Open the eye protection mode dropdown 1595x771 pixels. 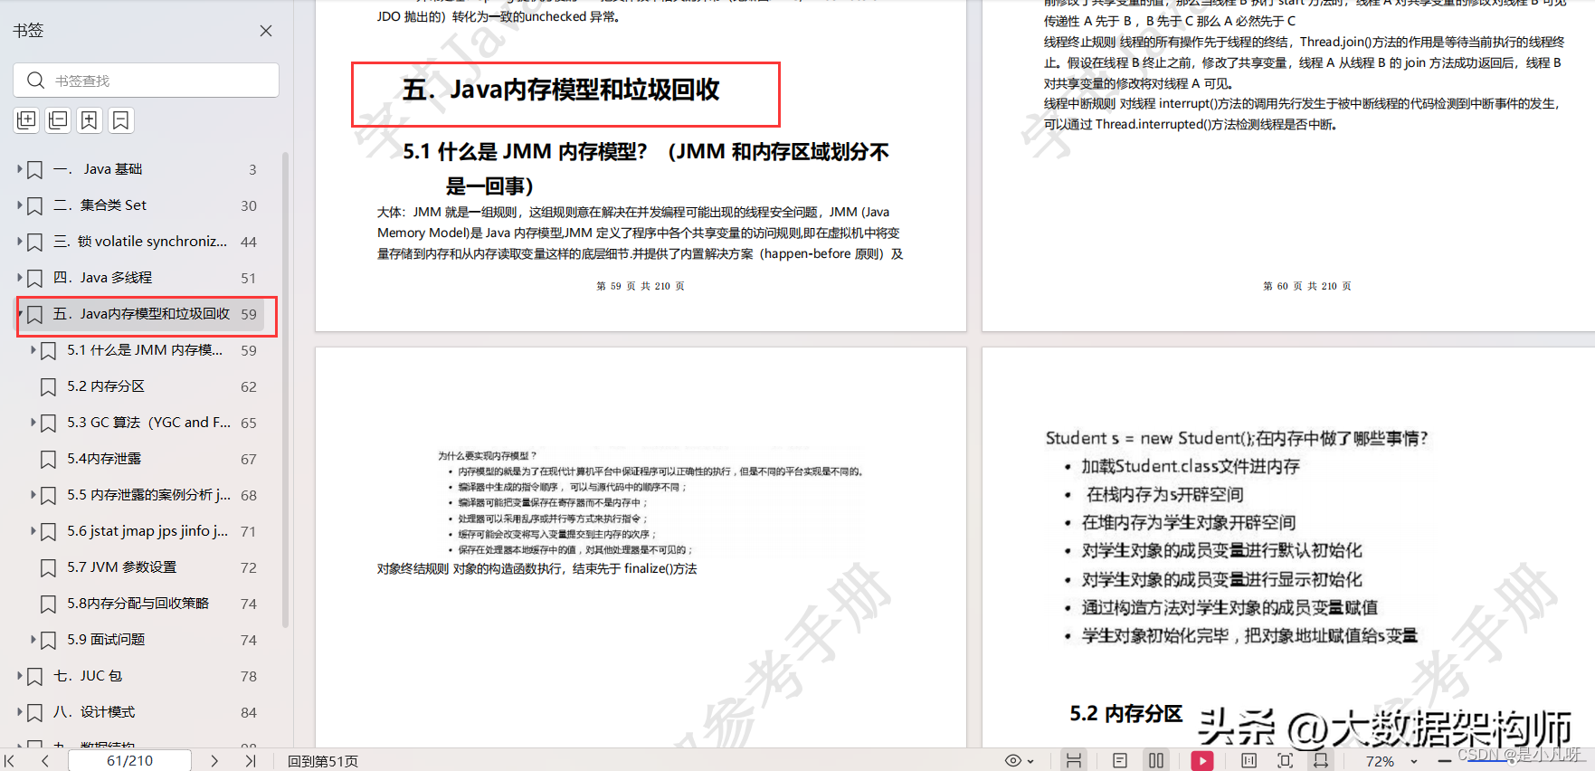pos(1020,761)
